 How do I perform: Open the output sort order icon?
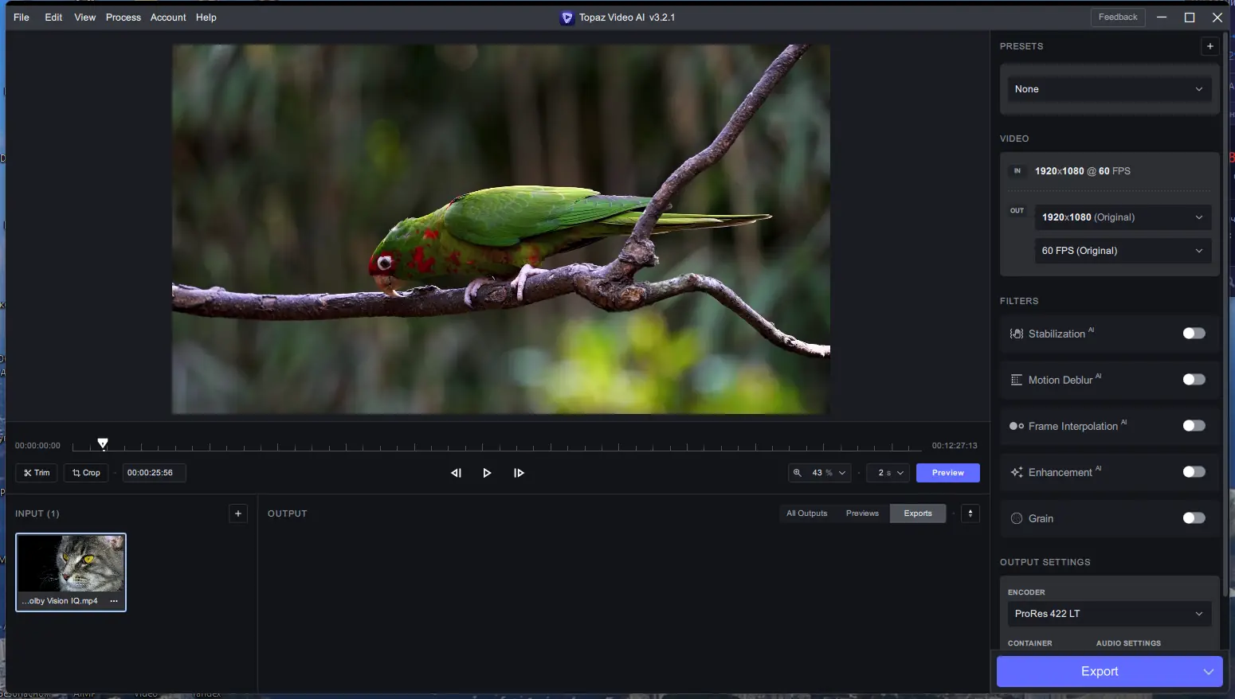click(x=970, y=514)
